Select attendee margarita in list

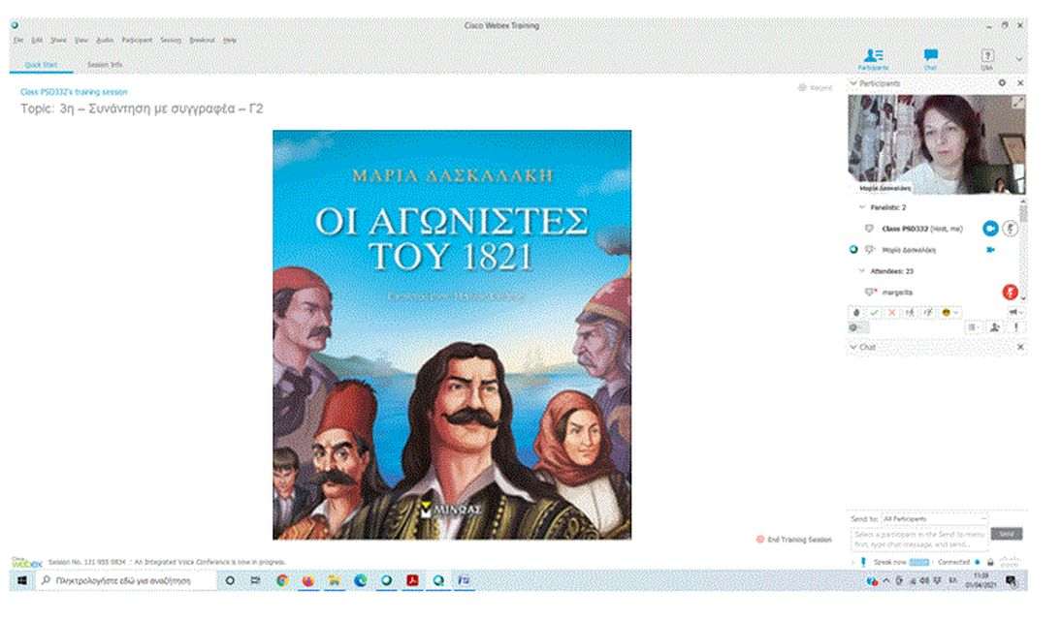(x=897, y=293)
